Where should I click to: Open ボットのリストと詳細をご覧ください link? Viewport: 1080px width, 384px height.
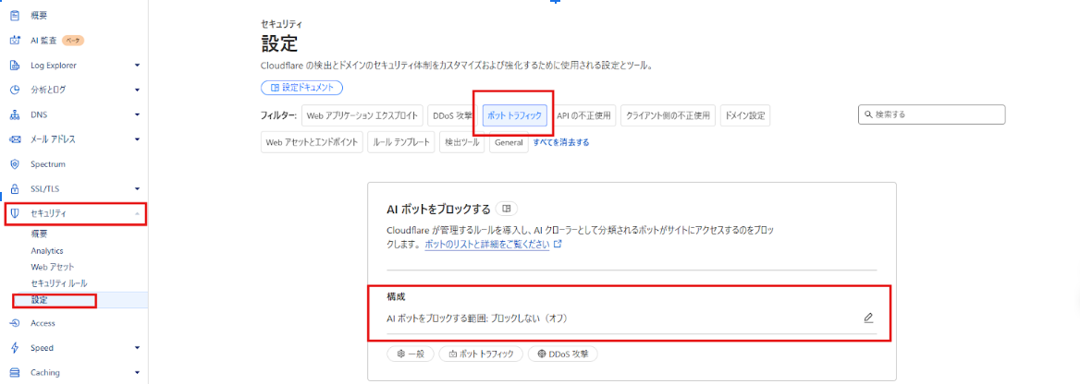pos(487,245)
